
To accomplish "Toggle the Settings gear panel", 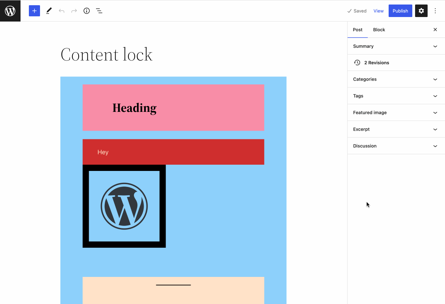I will [421, 11].
